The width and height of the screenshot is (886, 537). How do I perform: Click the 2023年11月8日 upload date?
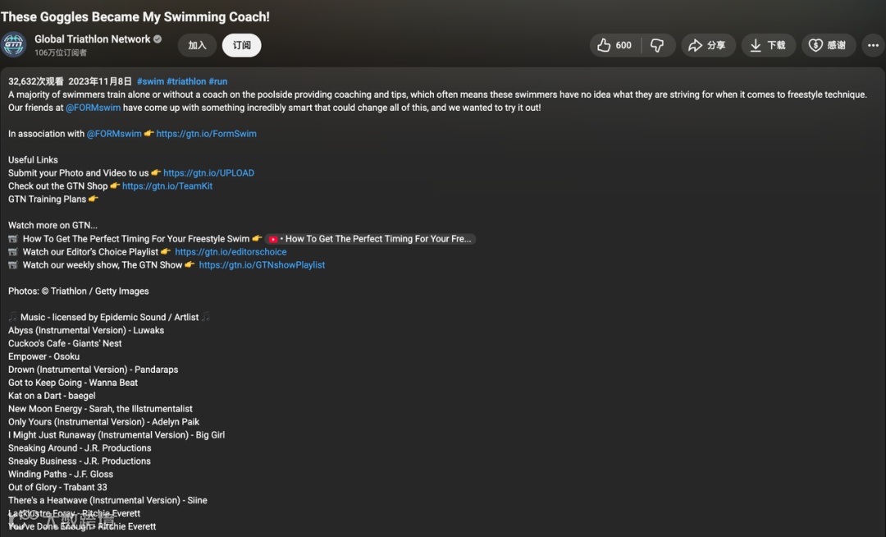[100, 81]
